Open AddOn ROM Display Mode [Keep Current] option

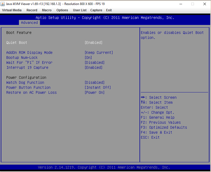pyautogui.click(x=99, y=53)
